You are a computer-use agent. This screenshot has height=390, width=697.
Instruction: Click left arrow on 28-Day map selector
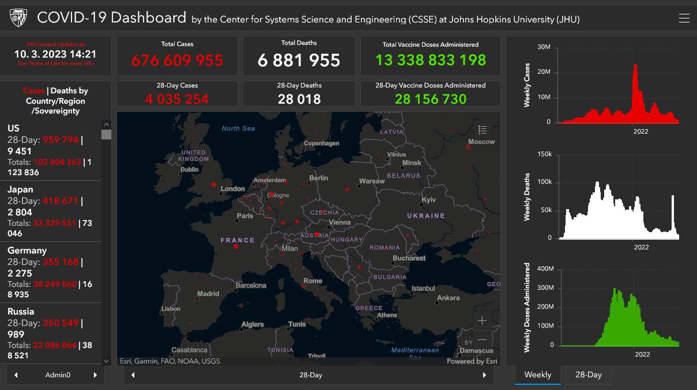[133, 375]
